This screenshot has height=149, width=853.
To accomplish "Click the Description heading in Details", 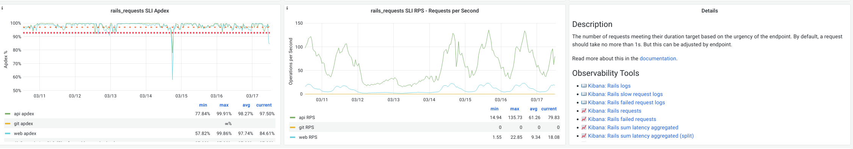I will coord(592,24).
